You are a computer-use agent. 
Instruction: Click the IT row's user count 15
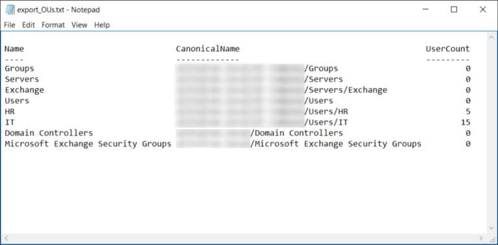[466, 122]
